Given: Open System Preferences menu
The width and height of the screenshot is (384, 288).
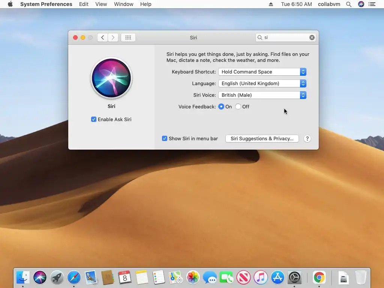Looking at the screenshot, I should tap(46, 4).
